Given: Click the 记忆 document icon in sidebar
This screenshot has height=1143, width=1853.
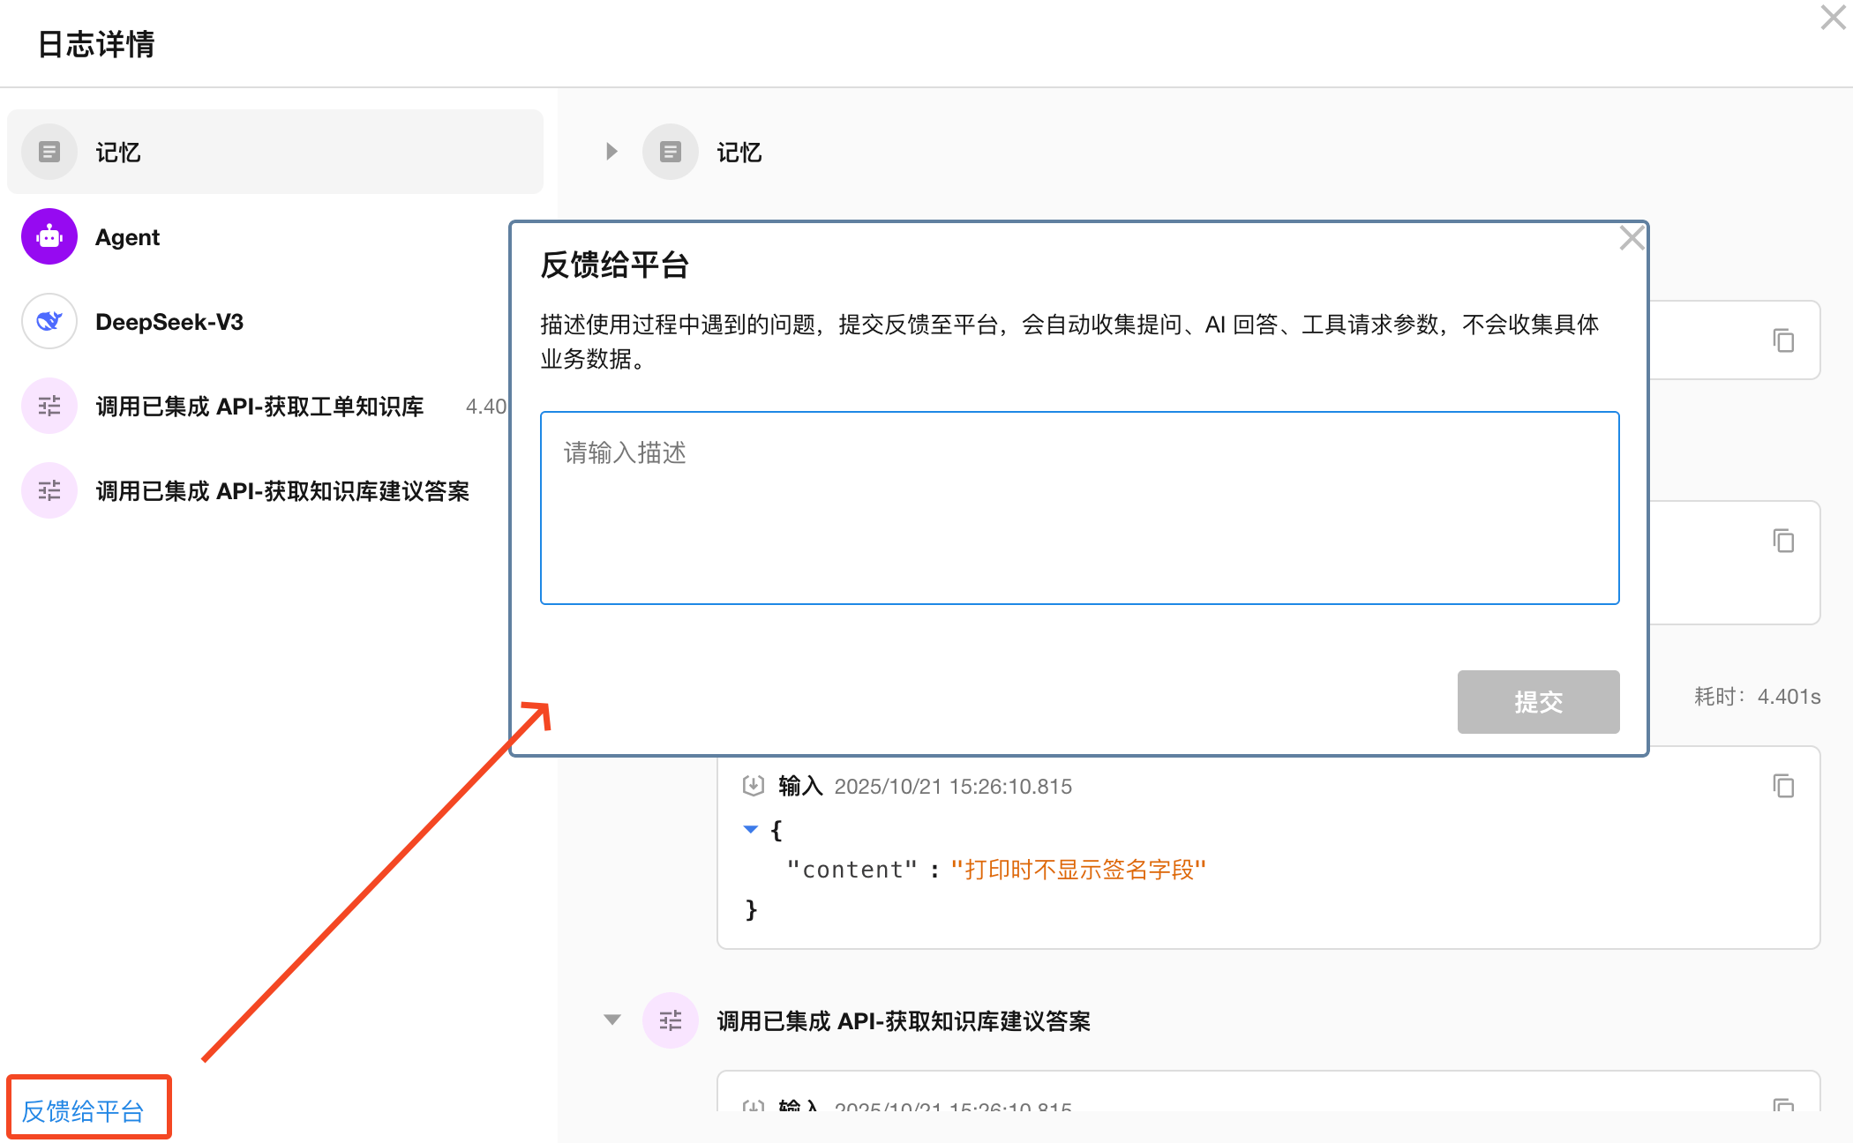Looking at the screenshot, I should click(x=49, y=152).
